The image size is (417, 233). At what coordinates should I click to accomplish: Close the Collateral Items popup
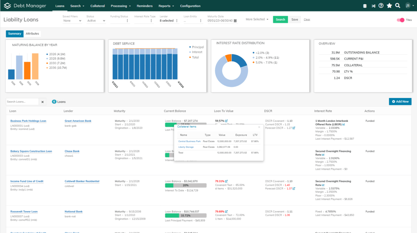pos(259,127)
